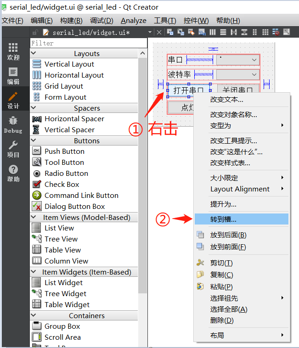The width and height of the screenshot is (299, 348).
Task: Open the document selector dropdown arrow
Action: pyautogui.click(x=150, y=33)
